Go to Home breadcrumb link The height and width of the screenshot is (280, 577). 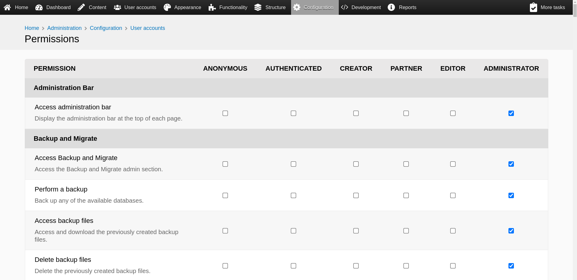pyautogui.click(x=32, y=28)
